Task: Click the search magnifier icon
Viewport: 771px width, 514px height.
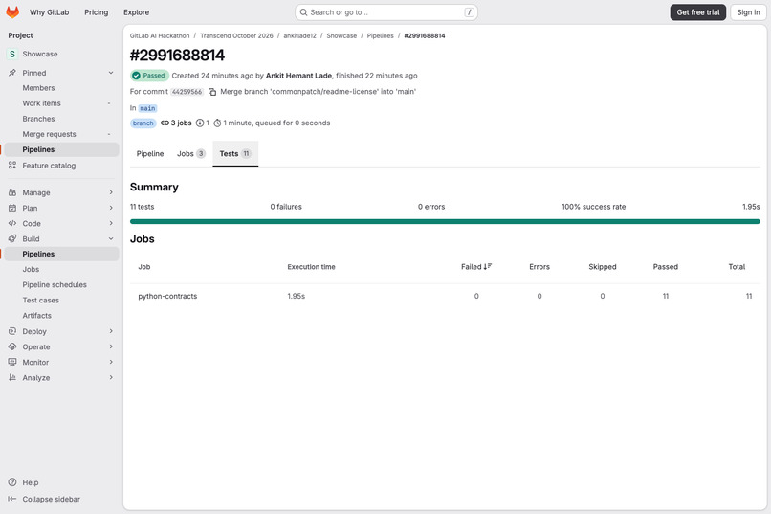Action: (304, 12)
